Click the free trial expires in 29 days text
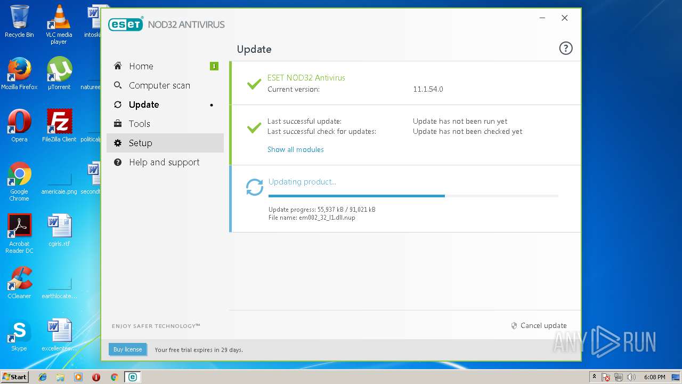Viewport: 682px width, 384px height. (x=199, y=350)
